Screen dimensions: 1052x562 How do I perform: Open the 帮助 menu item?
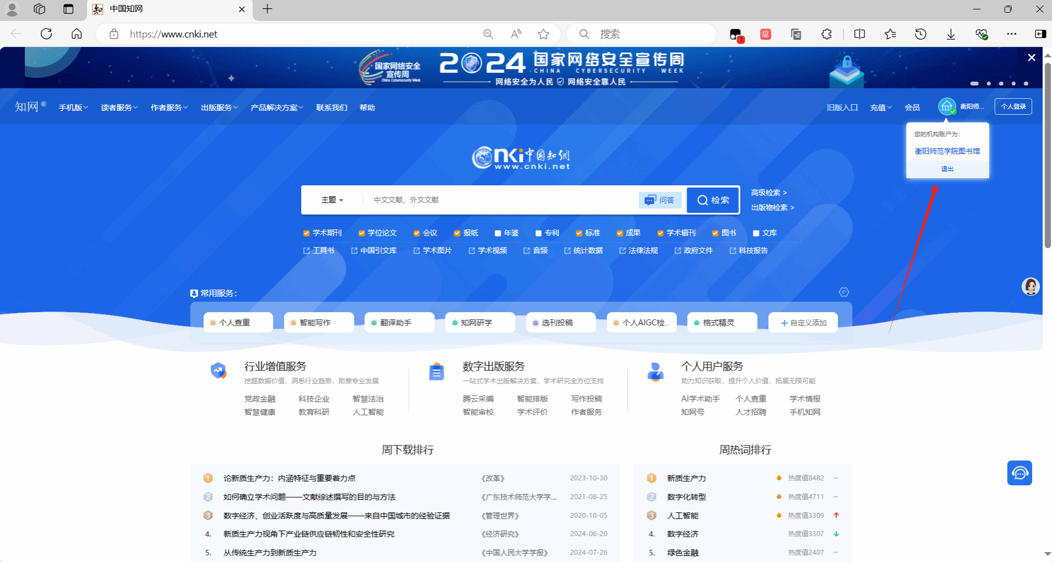[367, 108]
